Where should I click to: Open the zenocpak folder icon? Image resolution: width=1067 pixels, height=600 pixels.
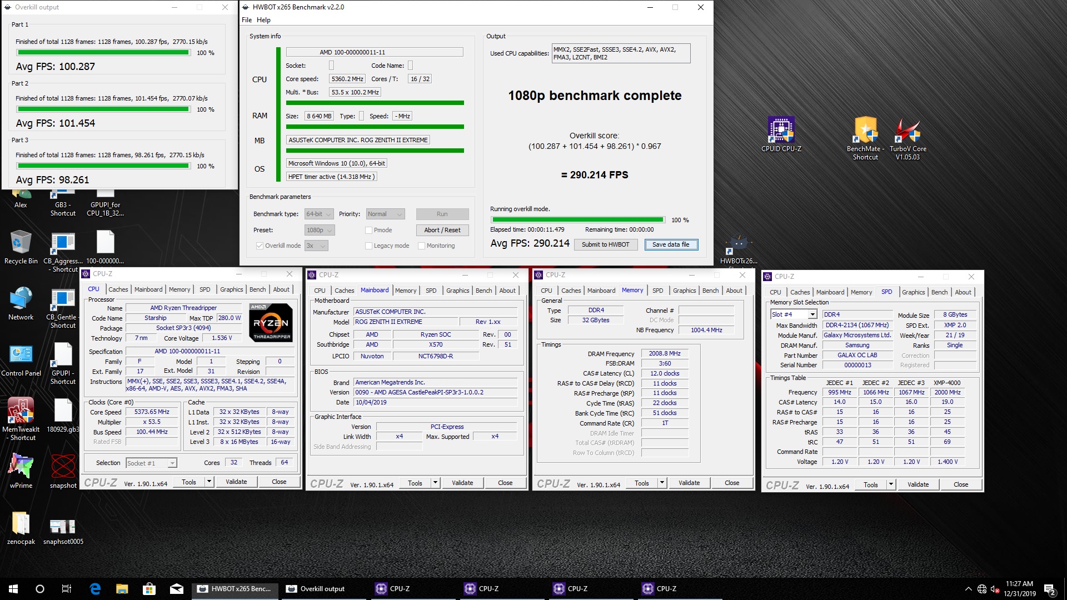21,528
